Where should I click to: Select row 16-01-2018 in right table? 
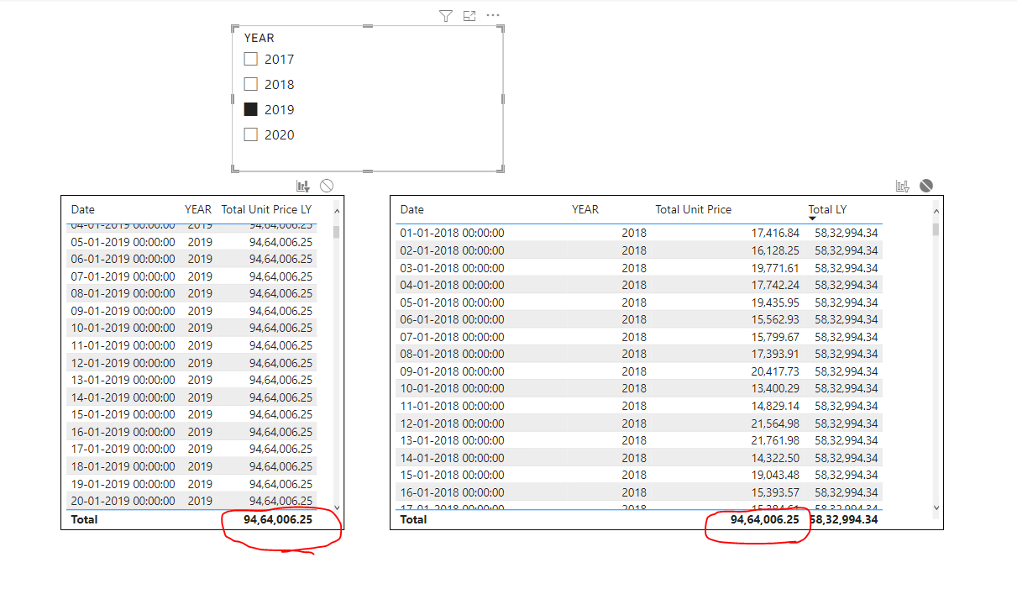pos(639,492)
